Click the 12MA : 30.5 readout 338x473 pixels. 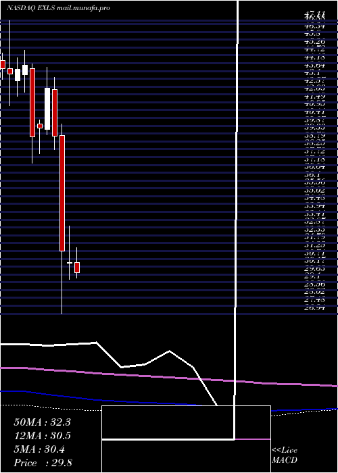pos(42,436)
